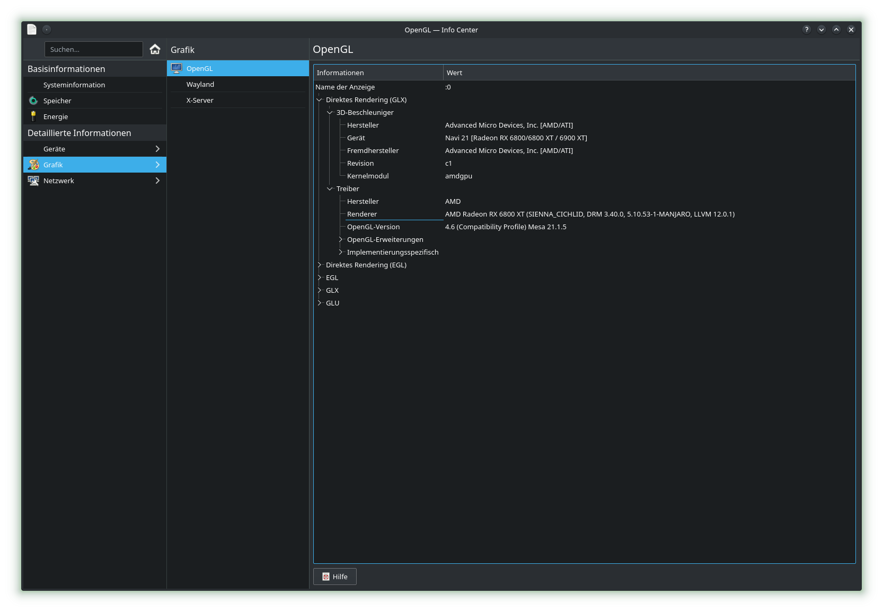
Task: Click the document icon in window corner
Action: (31, 29)
